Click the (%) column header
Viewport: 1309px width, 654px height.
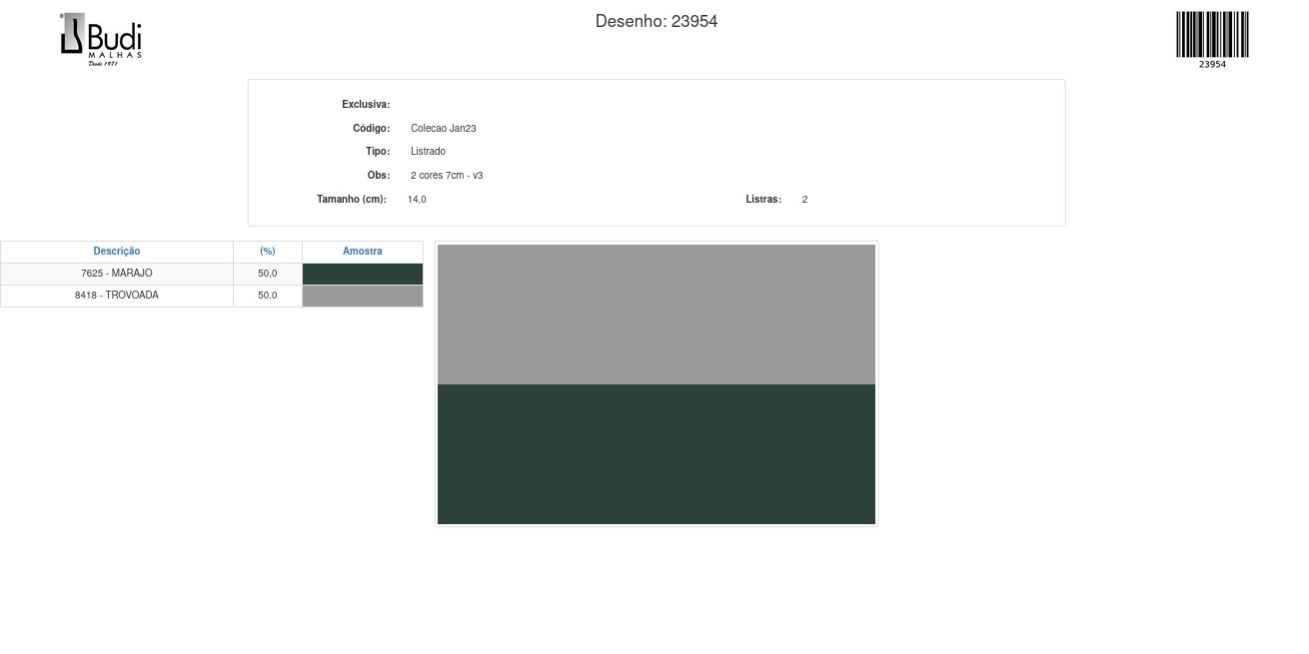click(268, 252)
